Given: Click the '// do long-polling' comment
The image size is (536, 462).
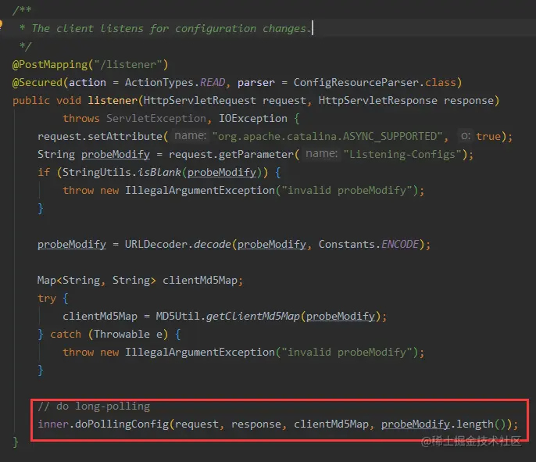Looking at the screenshot, I should (94, 406).
